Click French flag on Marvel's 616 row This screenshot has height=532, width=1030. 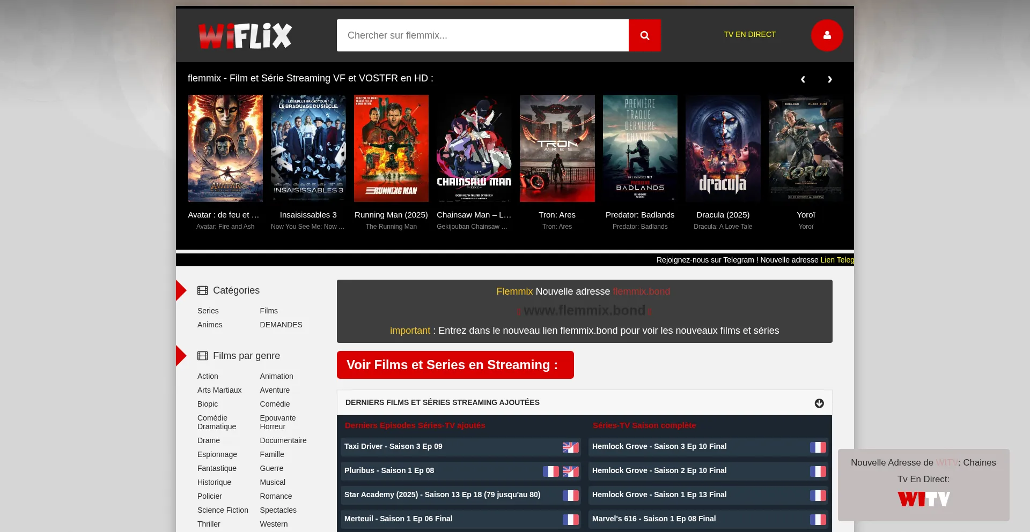(818, 520)
